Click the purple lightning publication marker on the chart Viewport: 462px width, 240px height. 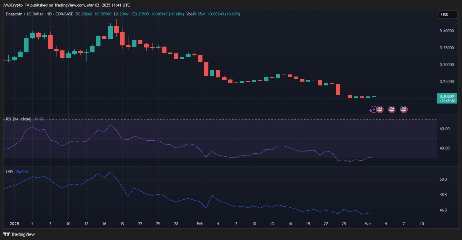click(373, 109)
